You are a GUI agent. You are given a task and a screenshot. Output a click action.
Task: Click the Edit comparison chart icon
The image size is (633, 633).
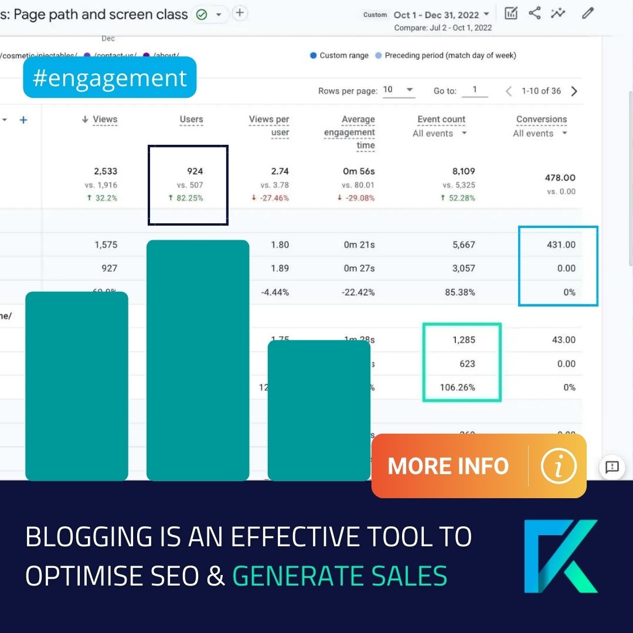click(511, 13)
